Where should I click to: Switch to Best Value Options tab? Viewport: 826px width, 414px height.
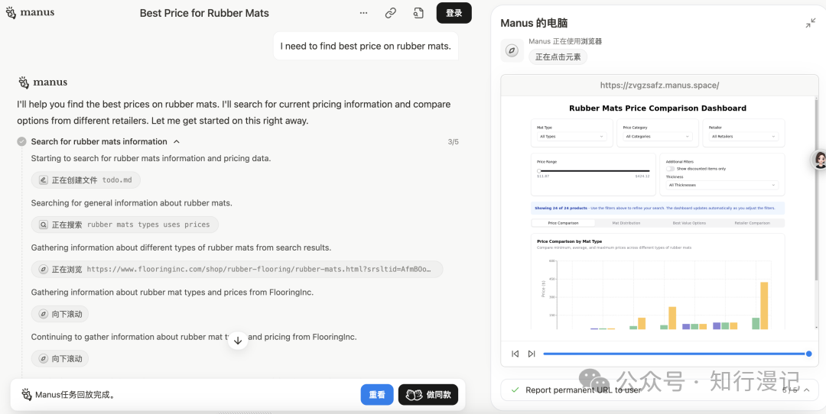[x=689, y=223]
